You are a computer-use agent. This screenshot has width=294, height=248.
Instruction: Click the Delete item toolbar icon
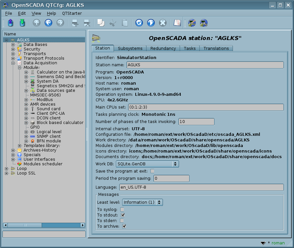[x=87, y=23]
